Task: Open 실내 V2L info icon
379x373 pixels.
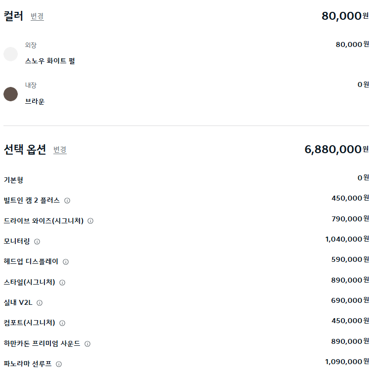Action: [x=40, y=303]
